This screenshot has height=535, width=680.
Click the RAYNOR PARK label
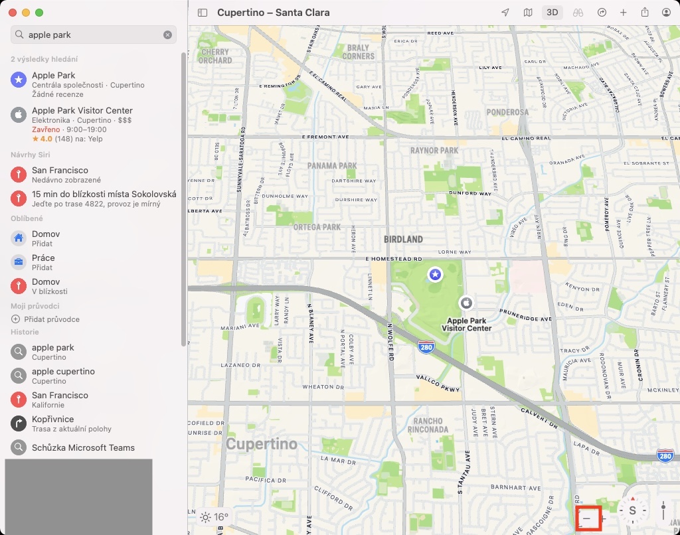(x=434, y=151)
